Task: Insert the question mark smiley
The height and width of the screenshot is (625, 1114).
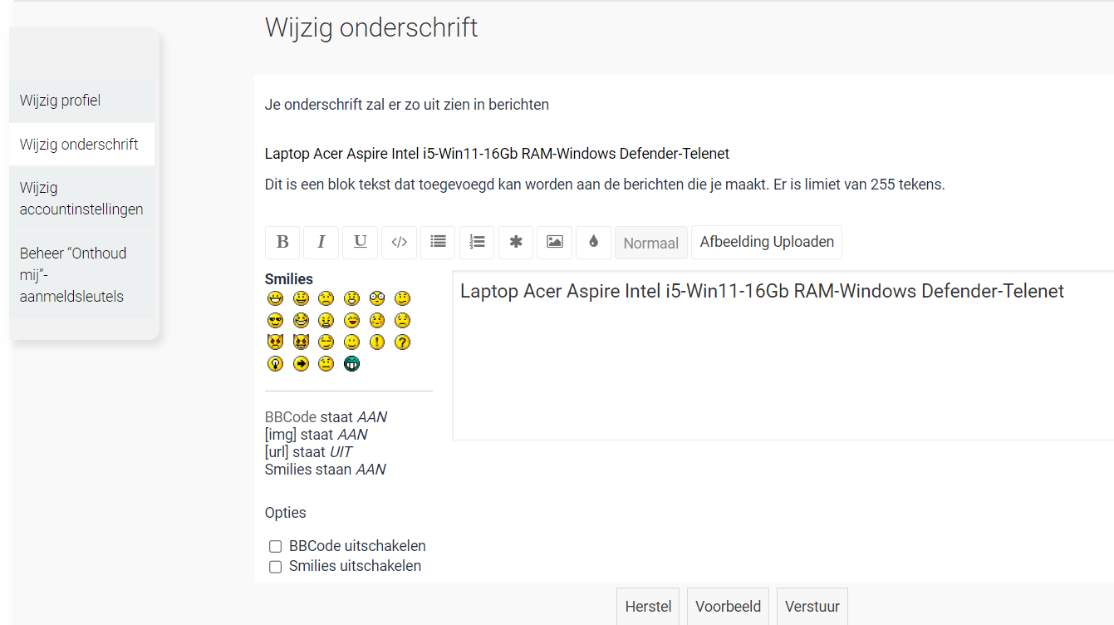Action: (x=402, y=342)
